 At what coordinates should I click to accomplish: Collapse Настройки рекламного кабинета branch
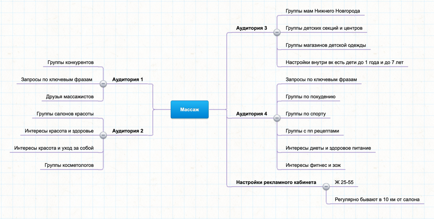click(326, 186)
